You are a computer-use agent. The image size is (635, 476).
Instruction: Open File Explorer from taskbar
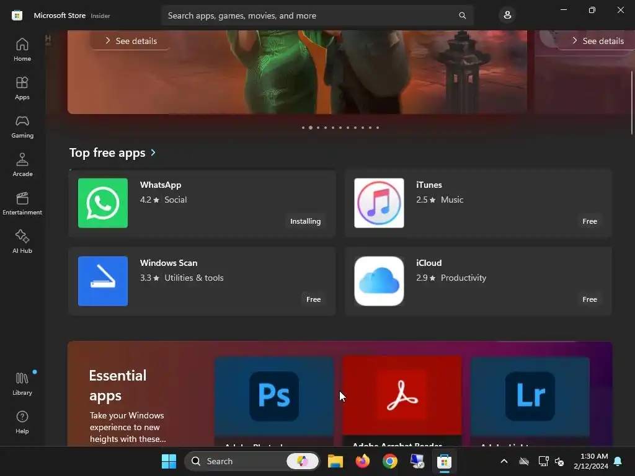pos(335,461)
